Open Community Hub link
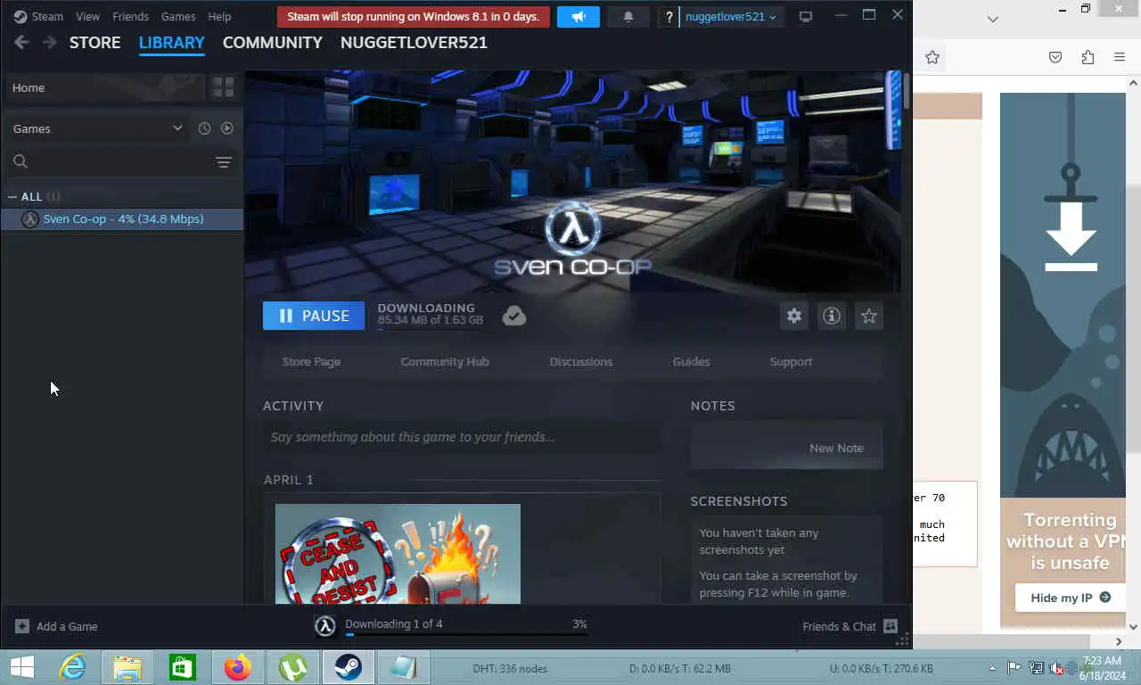 (x=445, y=361)
